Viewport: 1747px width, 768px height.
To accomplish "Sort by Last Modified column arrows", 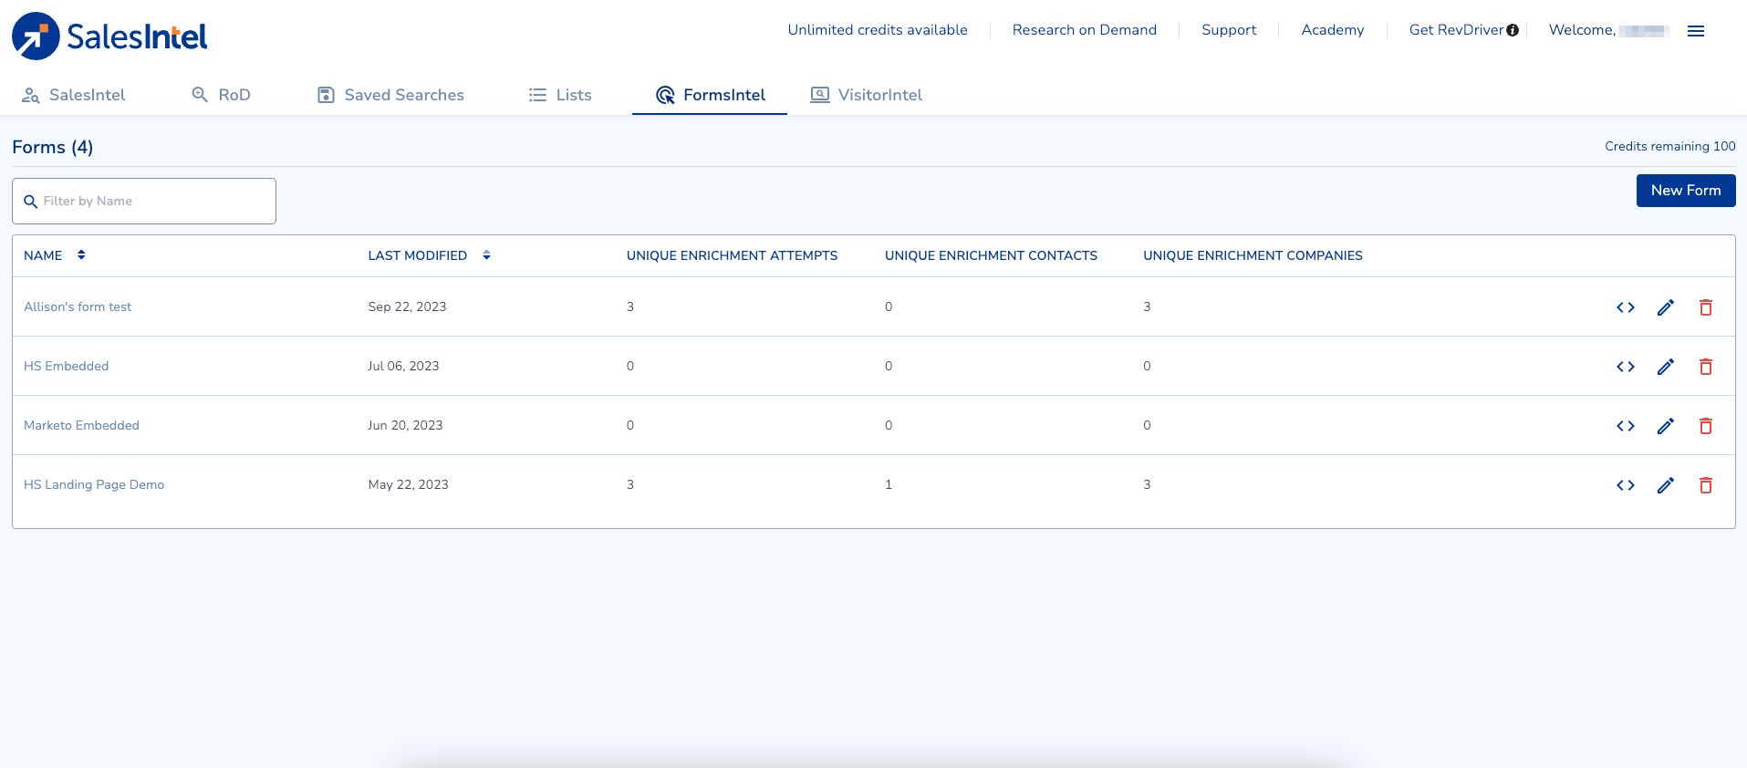I will click(486, 255).
